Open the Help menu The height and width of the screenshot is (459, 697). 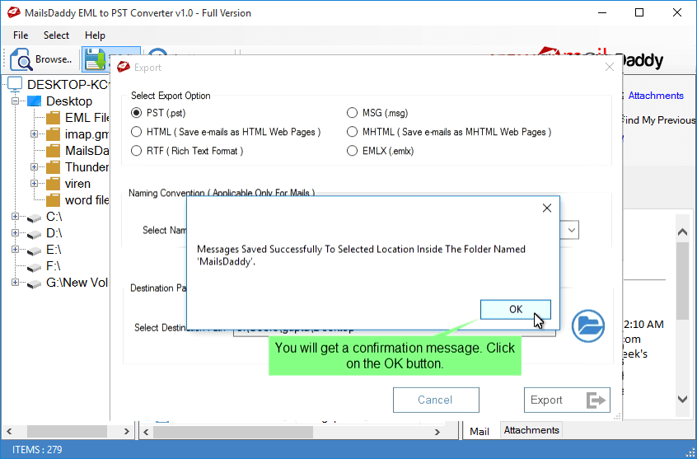pyautogui.click(x=95, y=35)
